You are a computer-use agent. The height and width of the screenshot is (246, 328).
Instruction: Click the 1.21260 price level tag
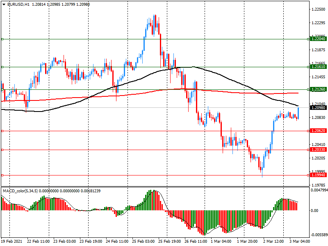click(318, 89)
